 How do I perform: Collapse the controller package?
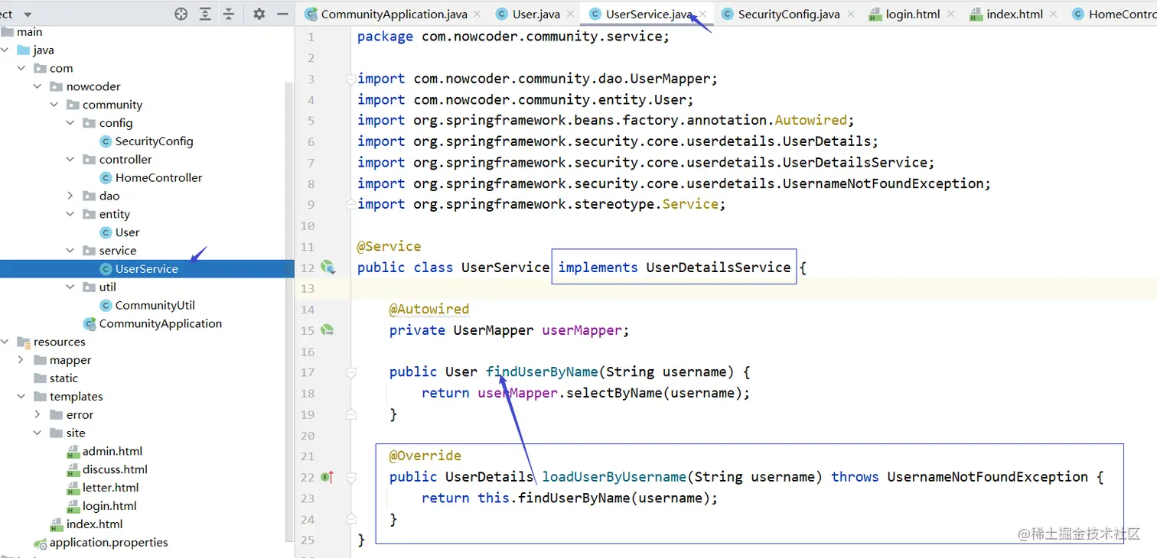70,159
